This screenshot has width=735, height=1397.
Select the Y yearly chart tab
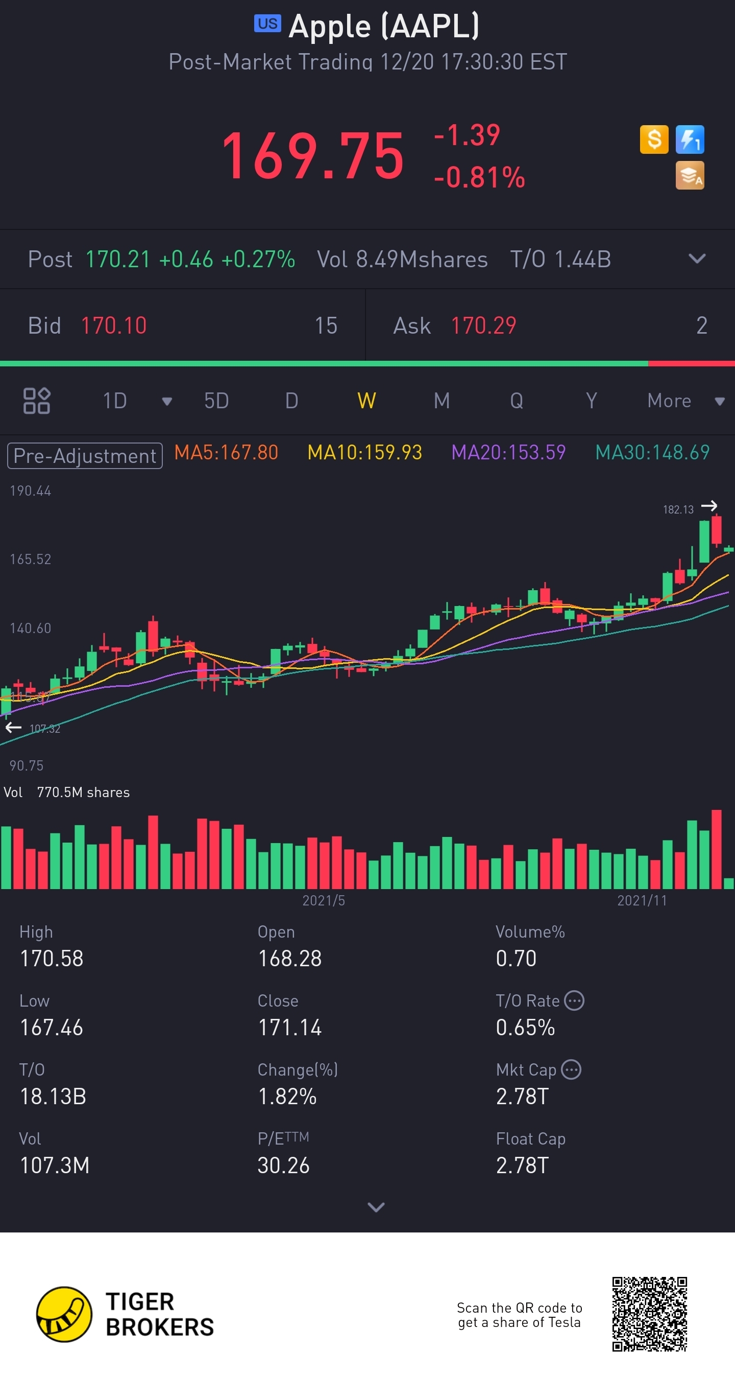(592, 401)
